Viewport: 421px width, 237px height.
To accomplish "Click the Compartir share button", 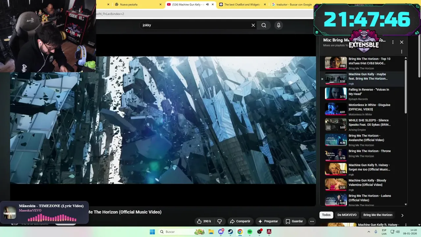I will click(x=240, y=221).
